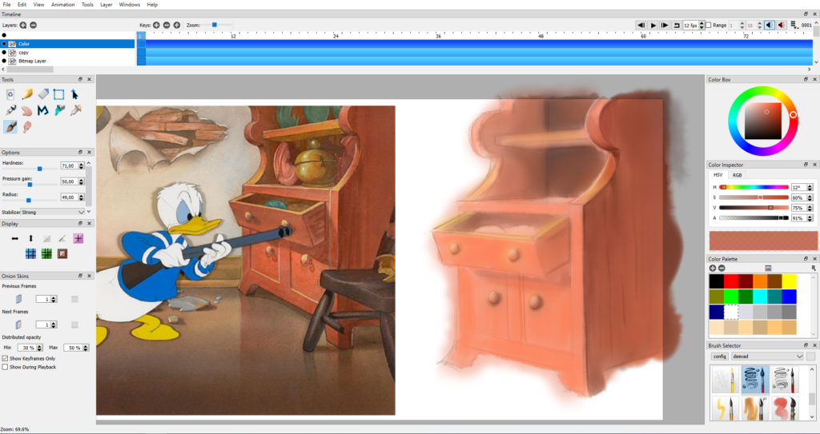
Task: Select the Move tool arrow
Action: (74, 94)
